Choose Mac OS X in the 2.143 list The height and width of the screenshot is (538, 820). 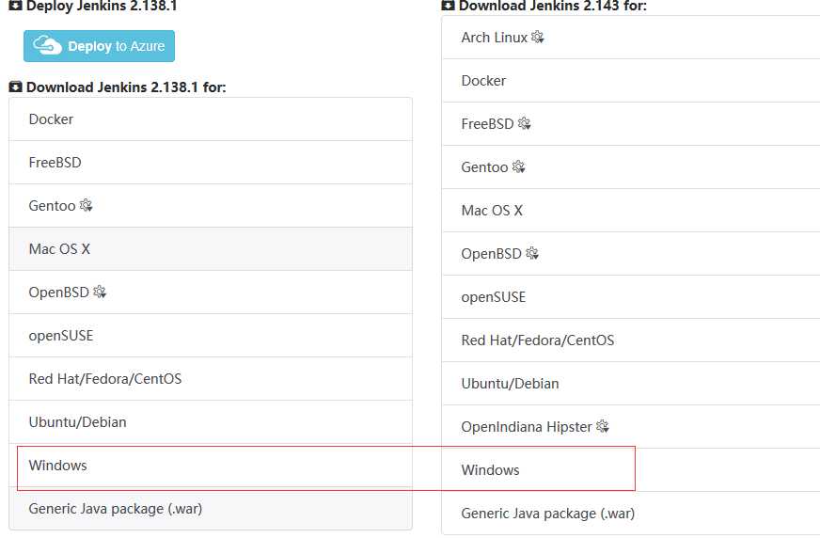(631, 211)
